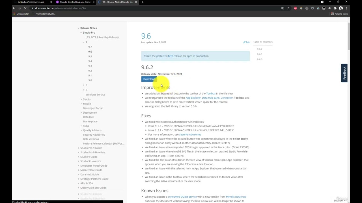The width and height of the screenshot is (362, 203).
Task: Select release 9.0 in sidebar
Action: click(x=90, y=80)
